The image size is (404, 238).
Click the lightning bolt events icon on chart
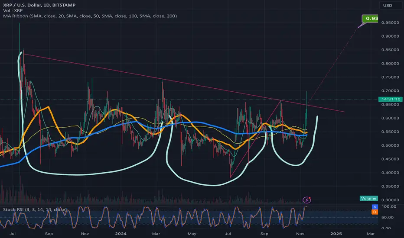click(306, 199)
